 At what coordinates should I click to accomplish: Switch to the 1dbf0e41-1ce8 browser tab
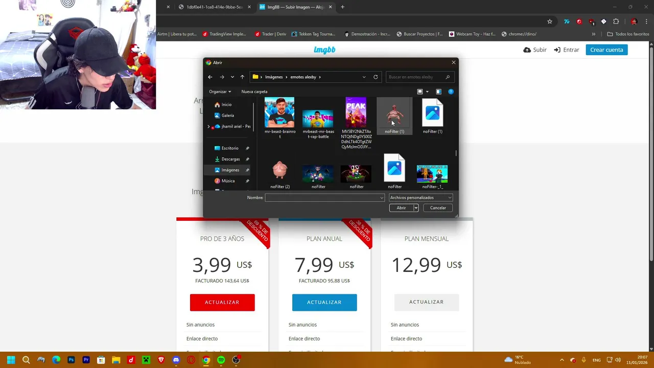coord(215,7)
